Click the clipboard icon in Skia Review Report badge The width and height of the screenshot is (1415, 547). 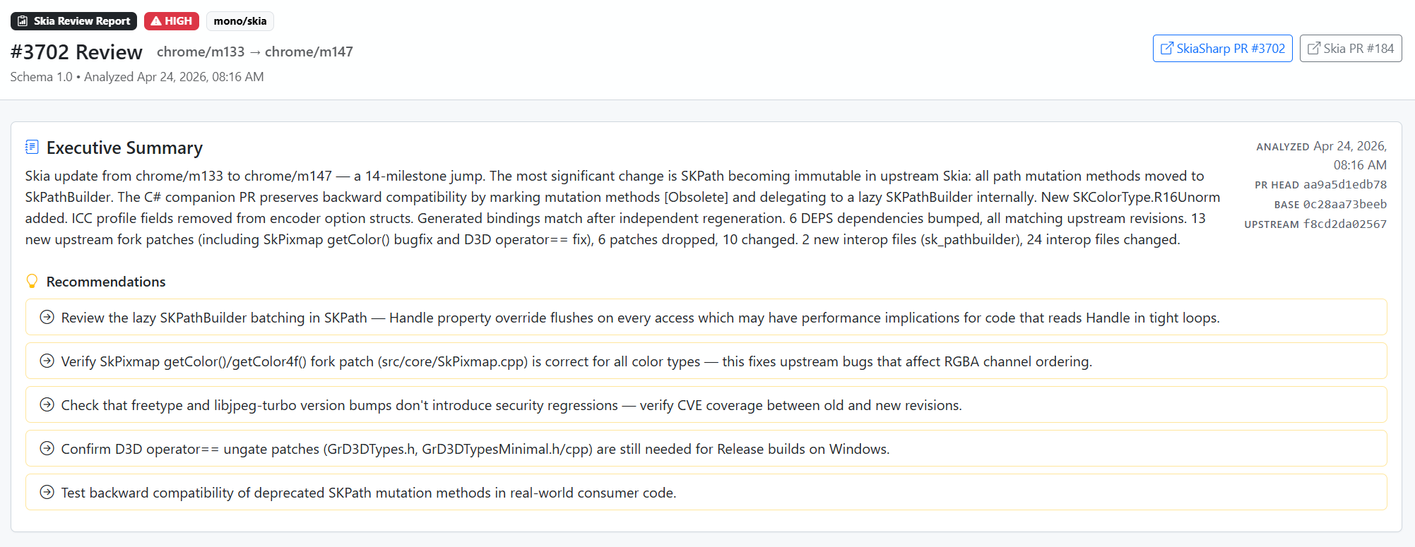coord(23,21)
